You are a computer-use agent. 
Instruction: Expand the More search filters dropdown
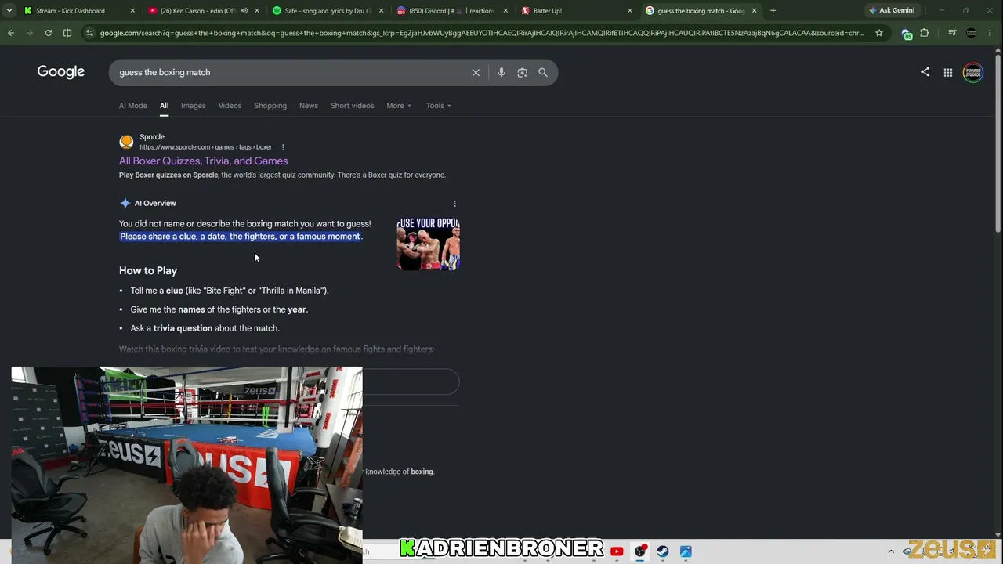pos(399,106)
